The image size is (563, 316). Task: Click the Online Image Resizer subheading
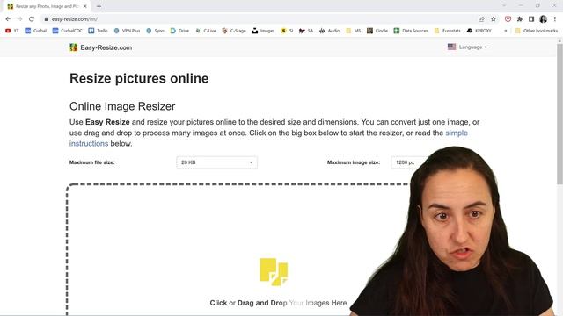[122, 106]
